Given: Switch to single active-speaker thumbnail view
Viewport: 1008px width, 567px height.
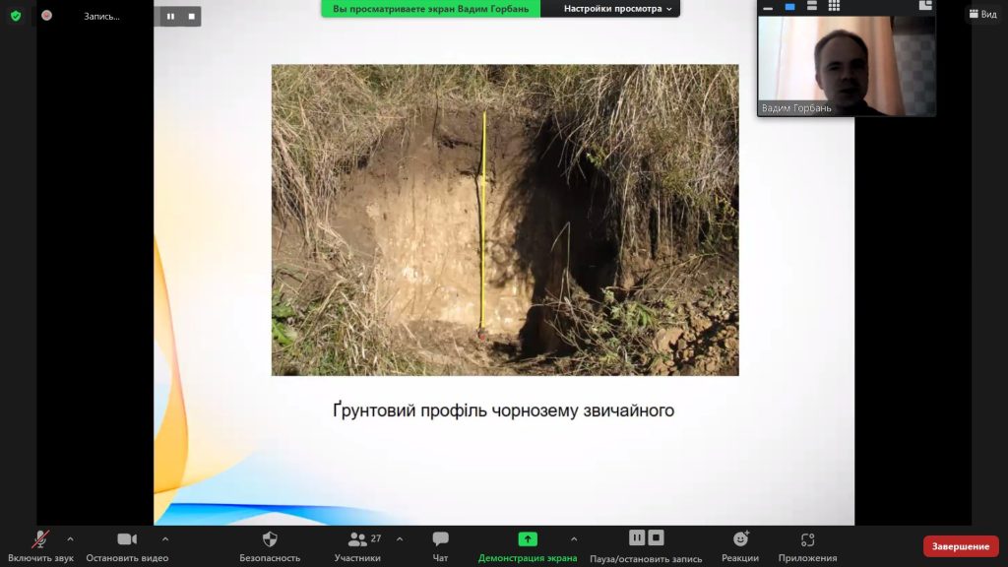Looking at the screenshot, I should 789,7.
